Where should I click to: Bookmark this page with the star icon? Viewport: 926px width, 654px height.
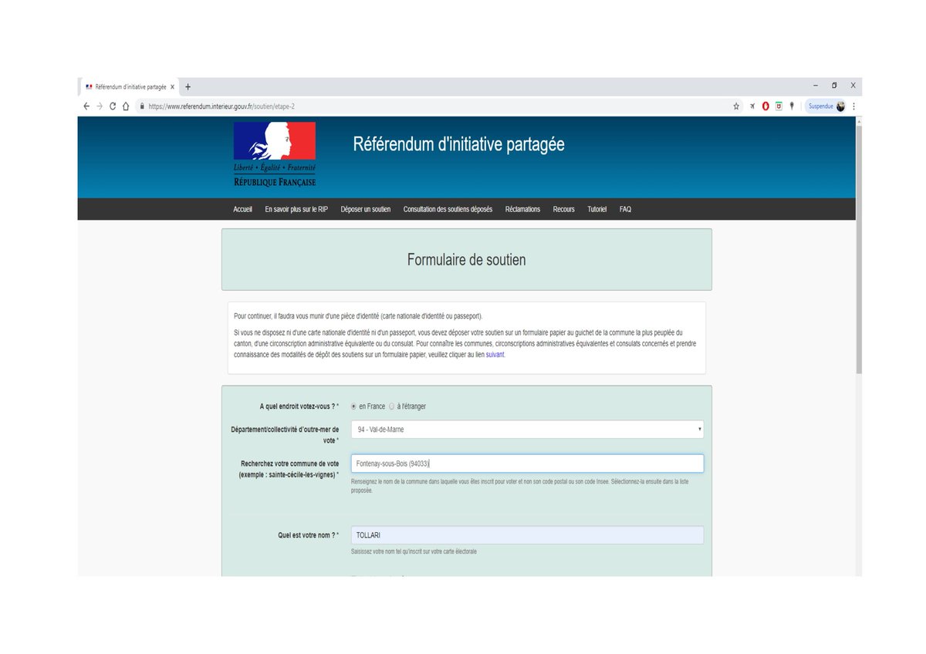(x=737, y=106)
